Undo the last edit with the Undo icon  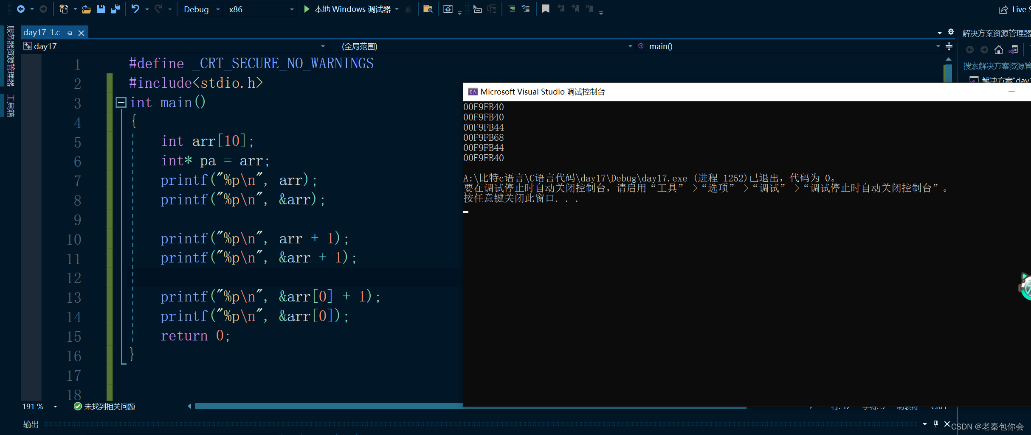135,9
